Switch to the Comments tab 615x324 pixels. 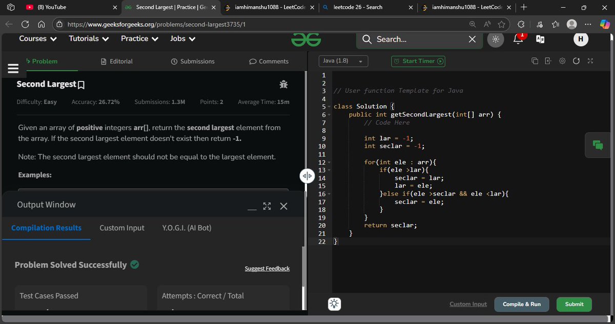click(x=269, y=61)
